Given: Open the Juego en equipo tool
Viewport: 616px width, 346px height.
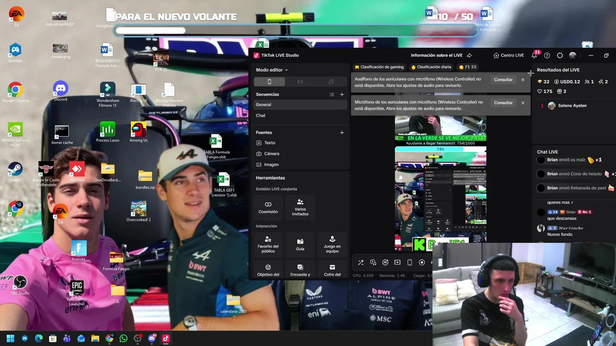Looking at the screenshot, I should point(332,245).
